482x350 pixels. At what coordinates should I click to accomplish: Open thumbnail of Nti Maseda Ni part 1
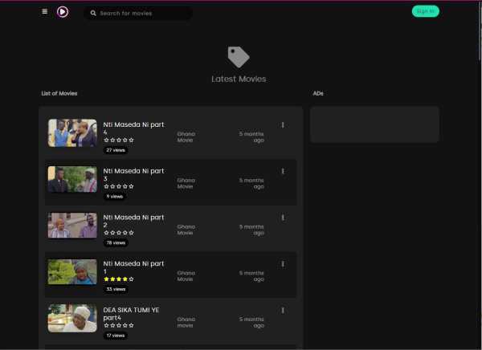[x=72, y=272]
